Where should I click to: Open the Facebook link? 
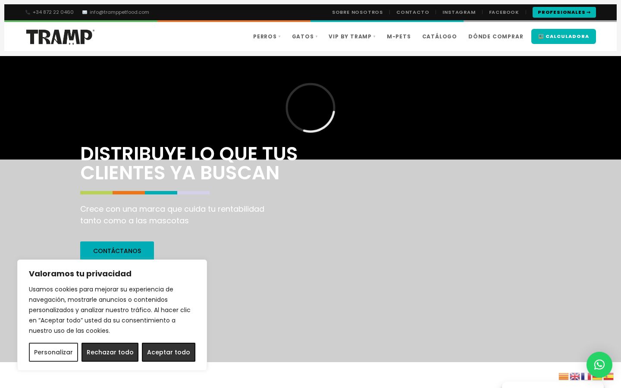[504, 12]
